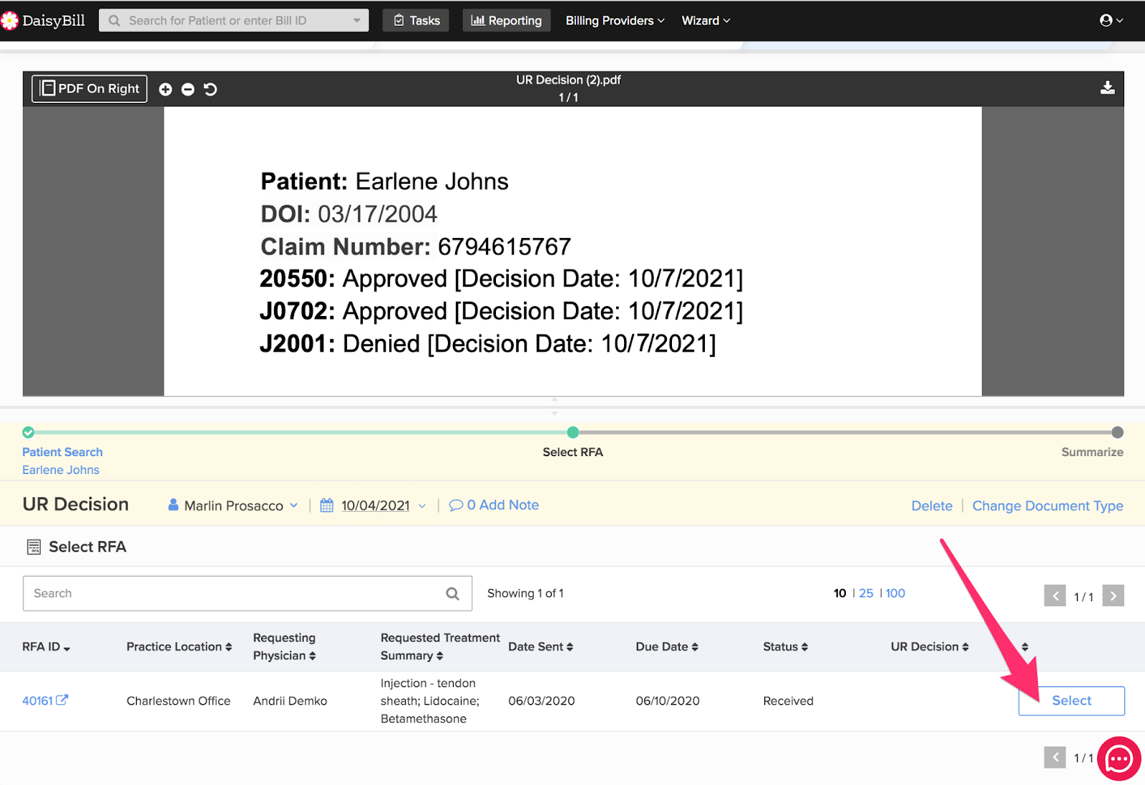Open the patient search dropdown arrow
This screenshot has width=1145, height=785.
[x=357, y=21]
